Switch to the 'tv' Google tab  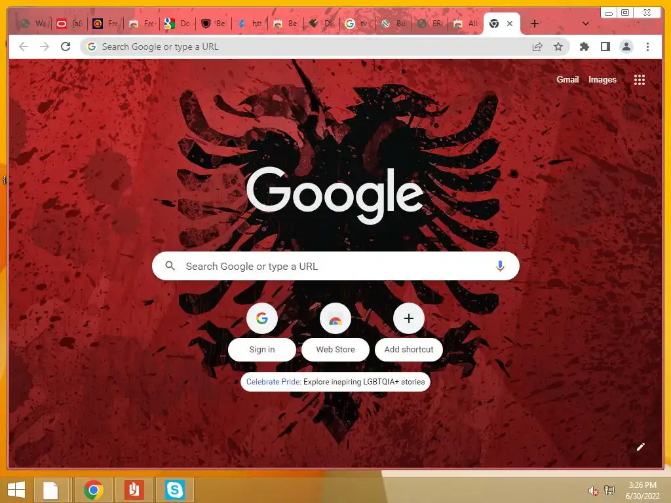(x=358, y=24)
